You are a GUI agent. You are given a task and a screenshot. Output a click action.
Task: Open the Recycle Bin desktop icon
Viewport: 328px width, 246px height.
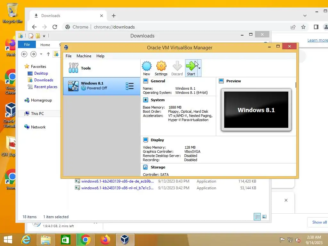click(x=12, y=13)
